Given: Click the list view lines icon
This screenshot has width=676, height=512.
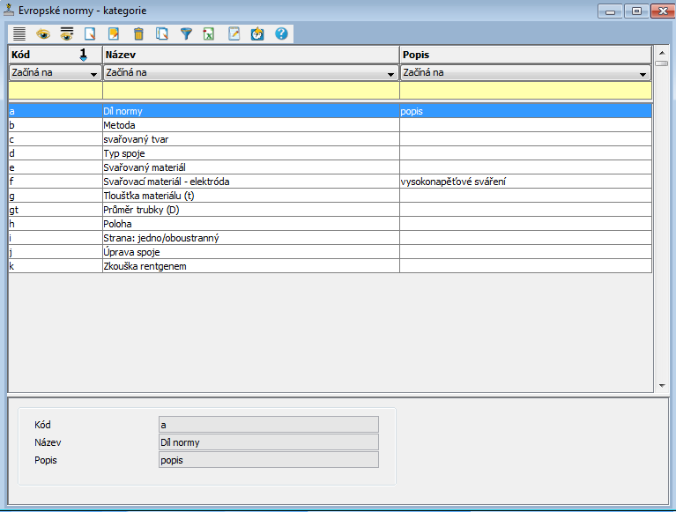Looking at the screenshot, I should [x=19, y=34].
